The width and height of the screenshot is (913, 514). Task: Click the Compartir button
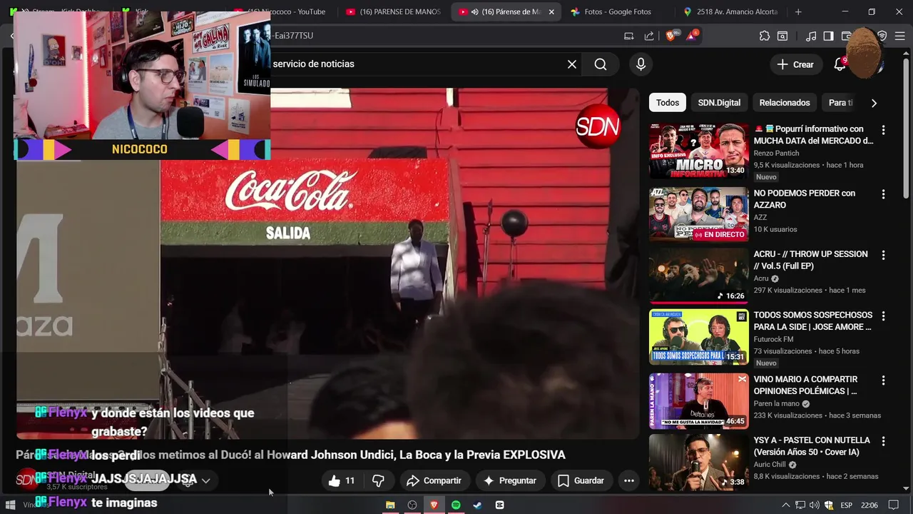(x=434, y=480)
